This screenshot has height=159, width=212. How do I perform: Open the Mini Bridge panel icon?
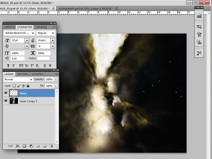click(199, 16)
